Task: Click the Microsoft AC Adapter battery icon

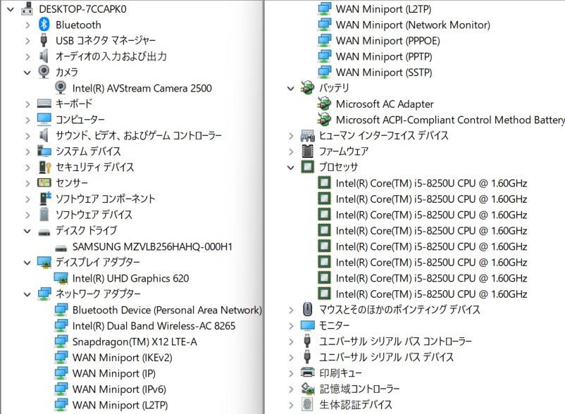Action: 324,103
